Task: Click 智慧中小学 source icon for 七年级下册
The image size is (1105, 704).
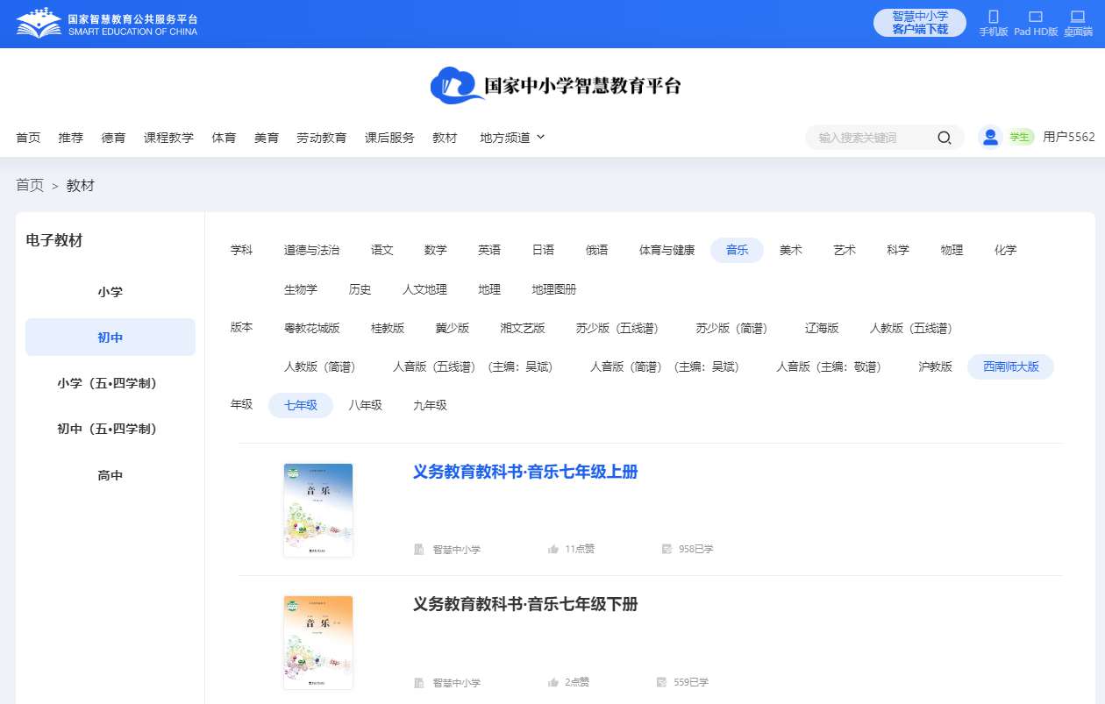Action: coord(419,682)
